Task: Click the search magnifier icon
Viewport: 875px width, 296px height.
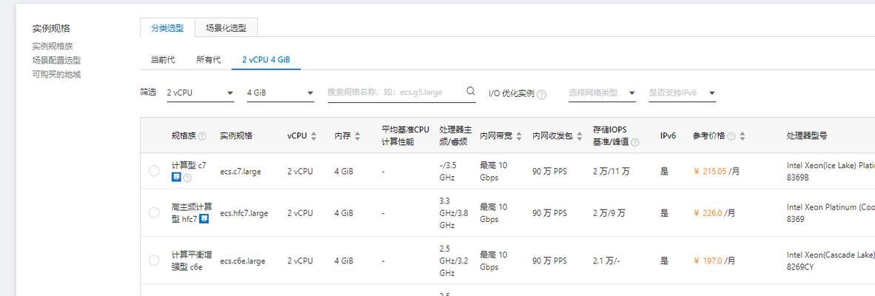Action: (470, 92)
